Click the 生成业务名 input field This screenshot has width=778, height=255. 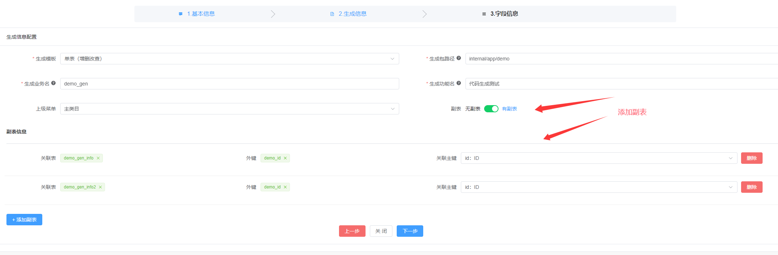pos(229,84)
